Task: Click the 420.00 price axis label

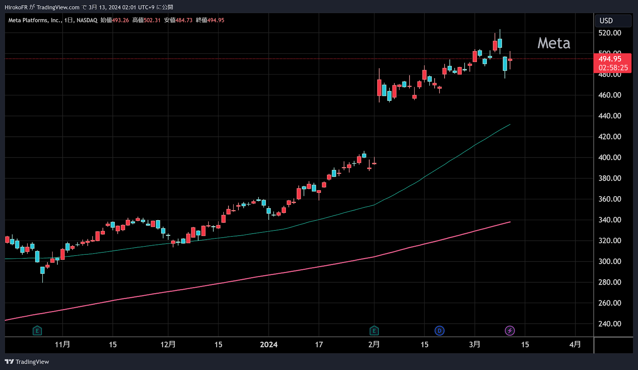Action: 610,136
